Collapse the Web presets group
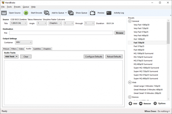This screenshot has height=114, width=172. pyautogui.click(x=130, y=82)
